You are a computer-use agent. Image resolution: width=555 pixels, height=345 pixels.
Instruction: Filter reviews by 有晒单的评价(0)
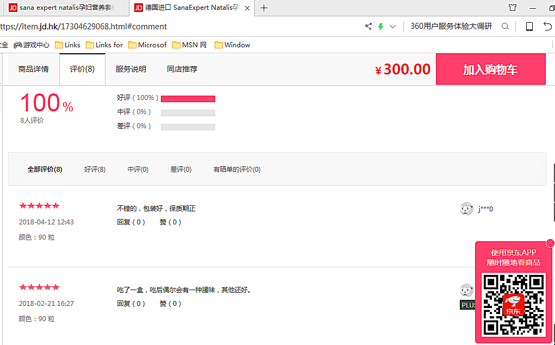[236, 170]
